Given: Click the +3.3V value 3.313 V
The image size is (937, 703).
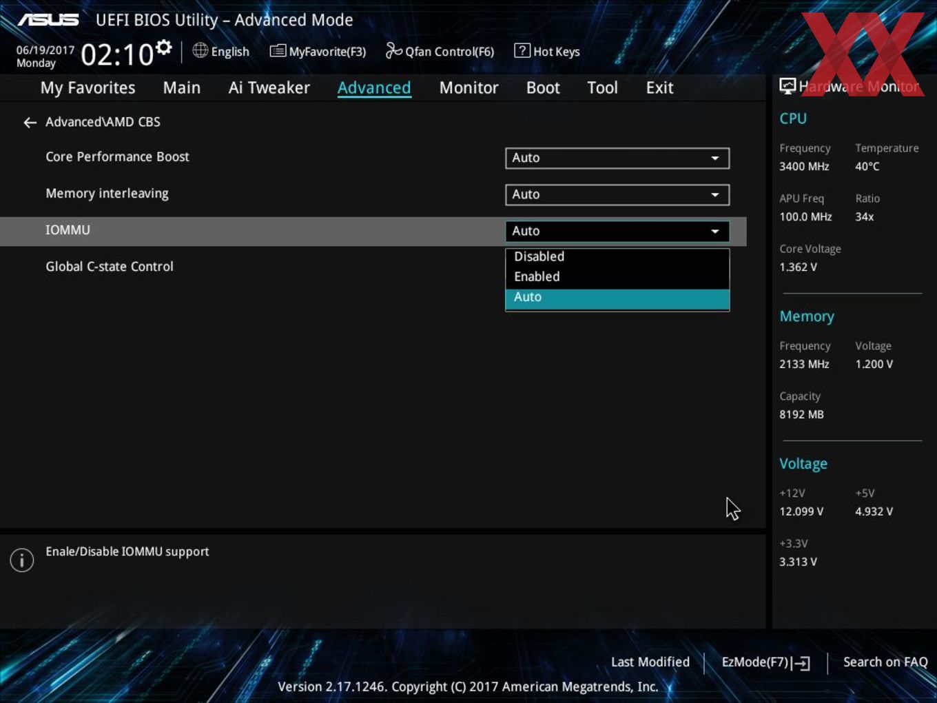Looking at the screenshot, I should click(x=798, y=562).
